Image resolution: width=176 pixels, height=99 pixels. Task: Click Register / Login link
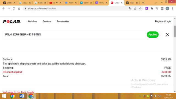coord(163,21)
